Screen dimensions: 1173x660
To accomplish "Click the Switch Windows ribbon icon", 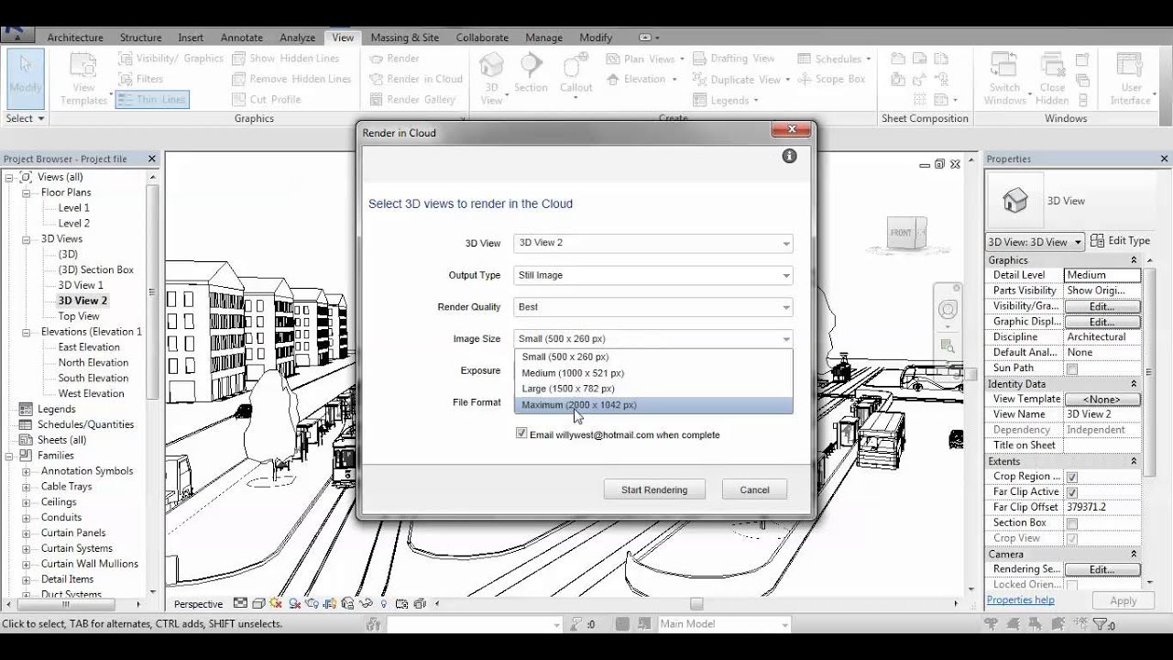I will [x=1004, y=79].
